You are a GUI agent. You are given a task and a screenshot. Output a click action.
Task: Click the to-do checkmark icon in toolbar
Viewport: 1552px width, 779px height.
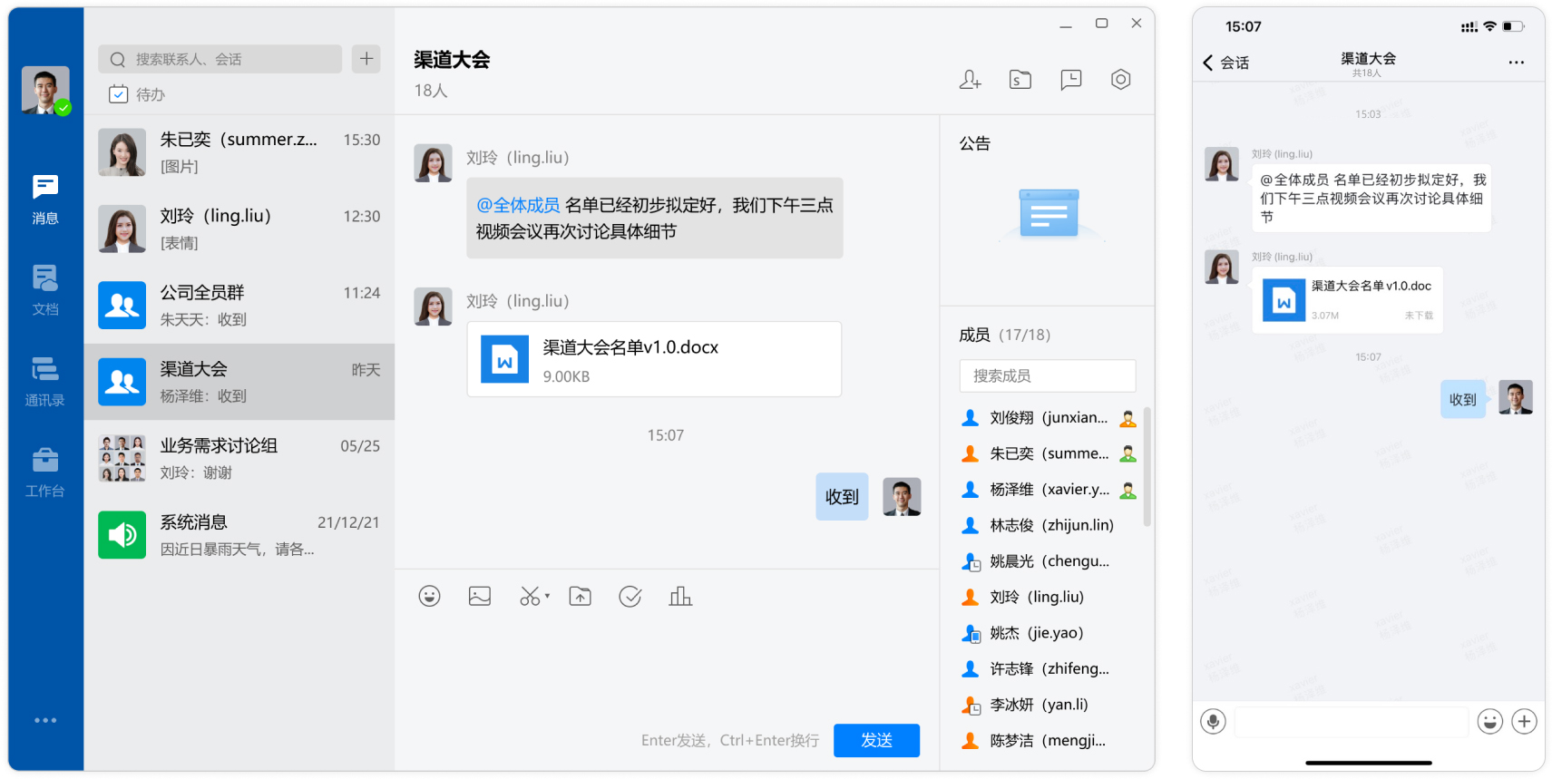630,596
